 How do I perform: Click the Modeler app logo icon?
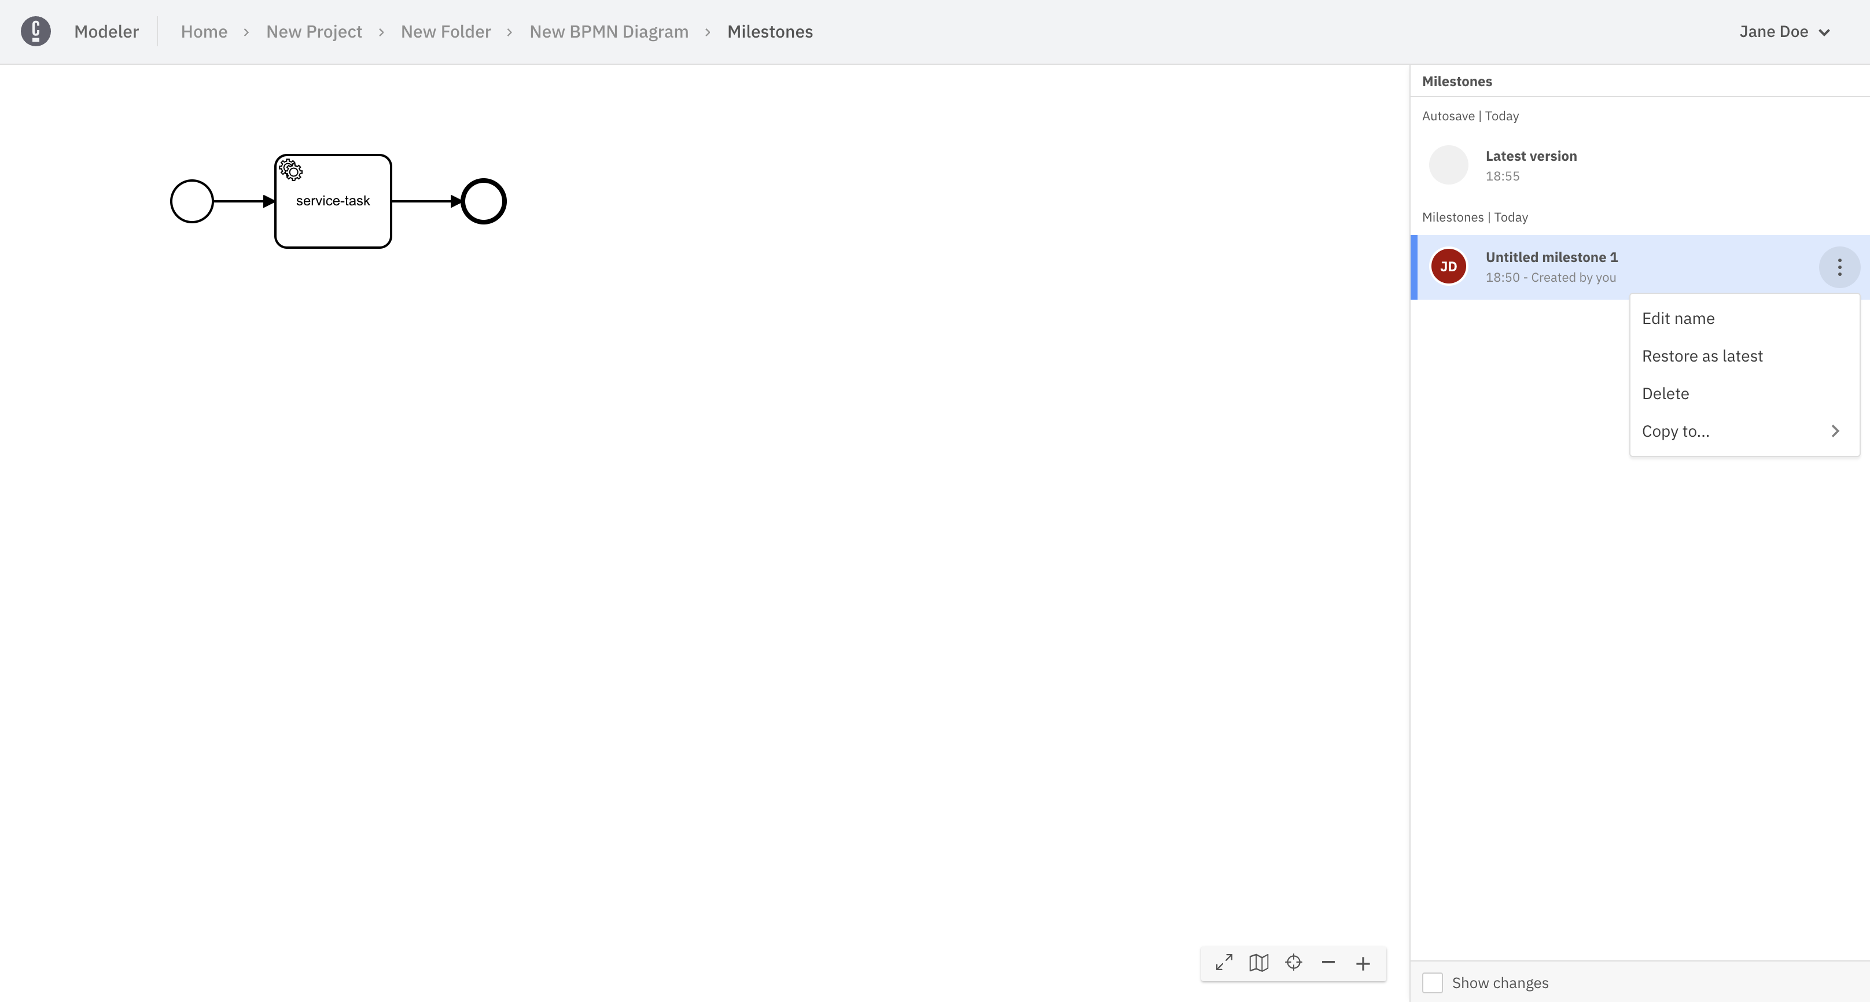[35, 31]
